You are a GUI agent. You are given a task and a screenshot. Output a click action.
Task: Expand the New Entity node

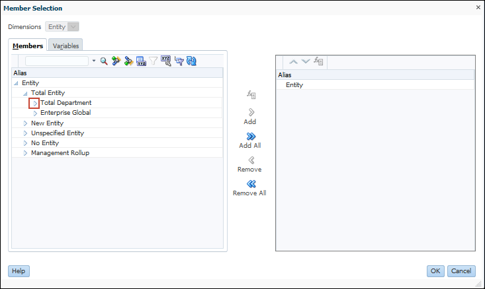(25, 123)
